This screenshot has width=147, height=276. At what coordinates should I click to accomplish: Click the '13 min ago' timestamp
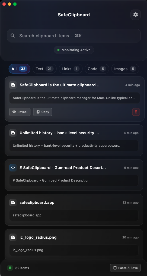click(131, 203)
